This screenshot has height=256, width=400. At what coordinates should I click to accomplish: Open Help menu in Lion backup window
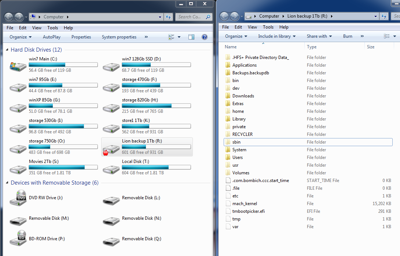[284, 27]
